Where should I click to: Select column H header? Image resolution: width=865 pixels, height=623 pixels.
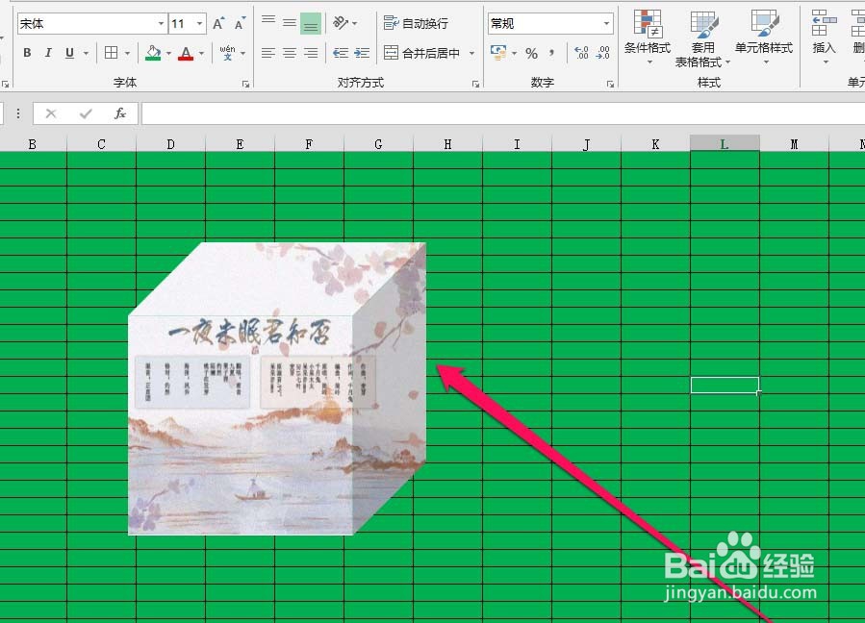(x=447, y=144)
